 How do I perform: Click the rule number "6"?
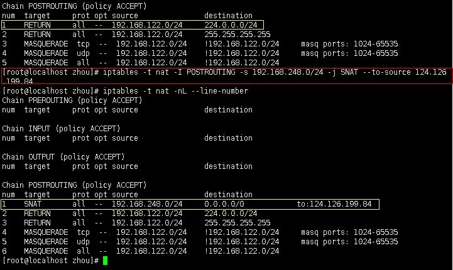[x=4, y=251]
